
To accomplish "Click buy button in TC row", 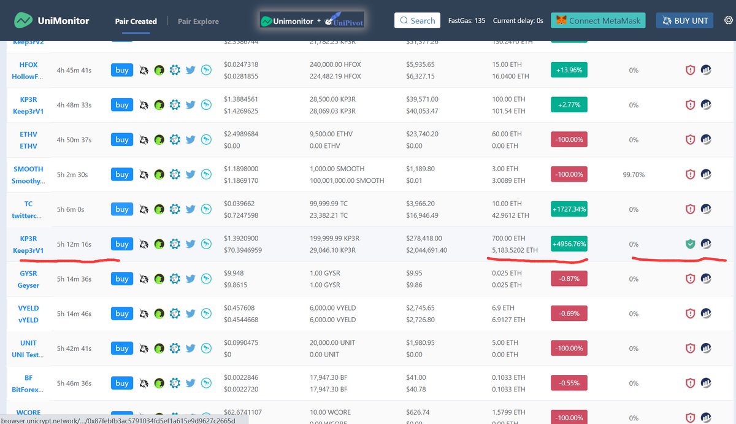I will click(x=122, y=209).
